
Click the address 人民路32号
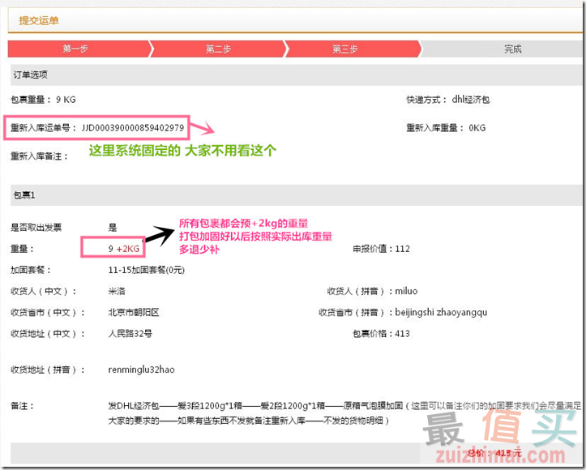[x=130, y=334]
